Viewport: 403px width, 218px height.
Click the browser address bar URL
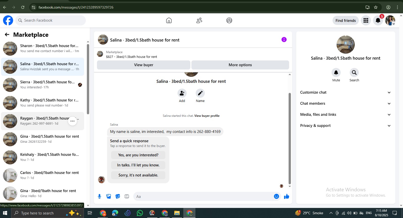76,7
